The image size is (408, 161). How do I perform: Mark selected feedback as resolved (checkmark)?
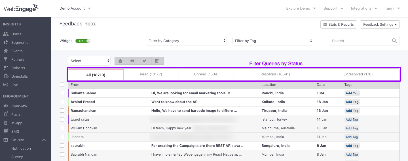[x=145, y=61]
